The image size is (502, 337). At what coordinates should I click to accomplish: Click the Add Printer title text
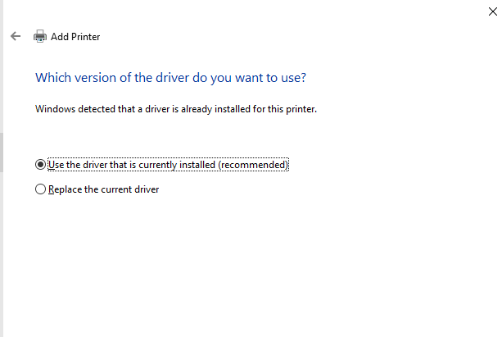(75, 37)
